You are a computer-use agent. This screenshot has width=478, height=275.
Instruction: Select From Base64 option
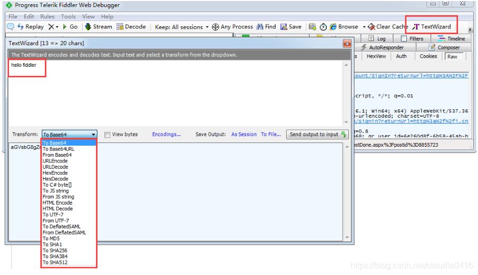point(69,155)
